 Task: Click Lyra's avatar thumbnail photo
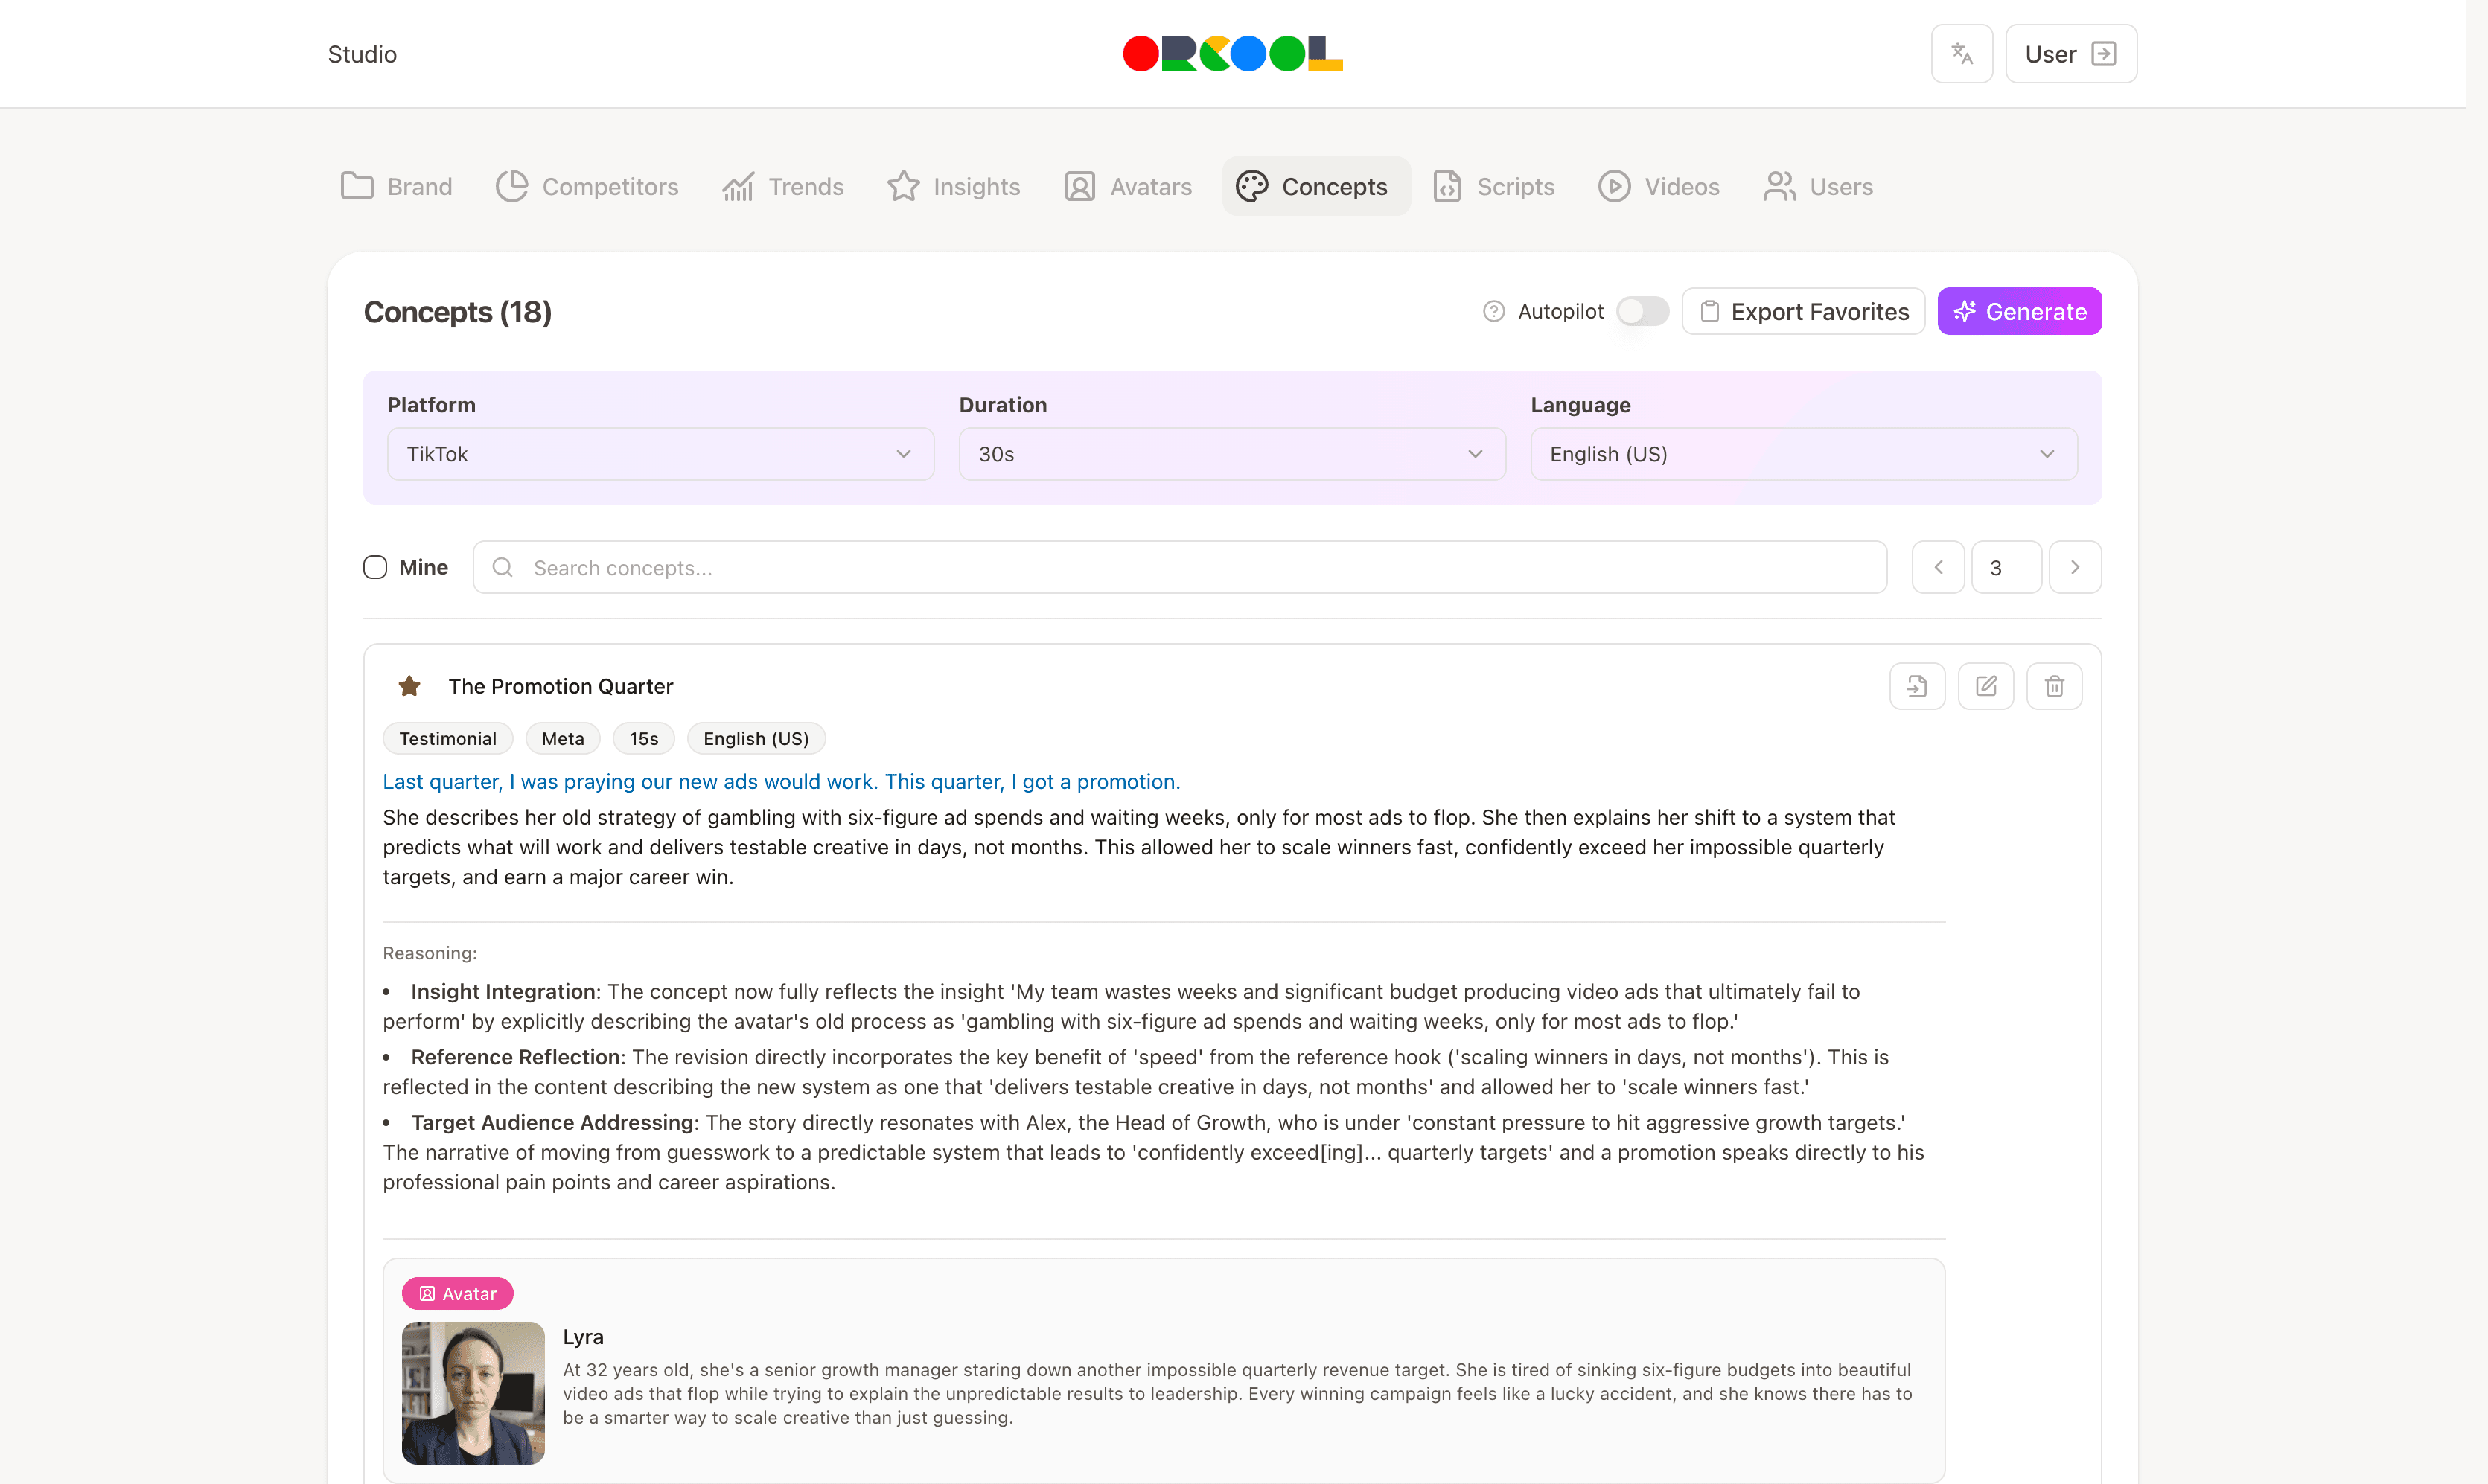coord(473,1392)
